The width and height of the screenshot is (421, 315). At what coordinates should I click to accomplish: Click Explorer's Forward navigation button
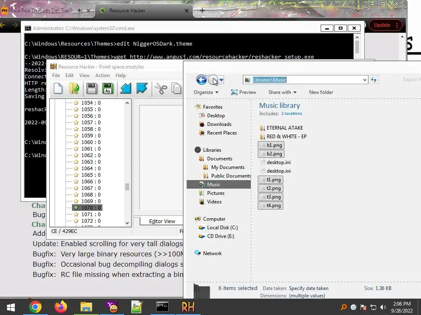[x=213, y=80]
